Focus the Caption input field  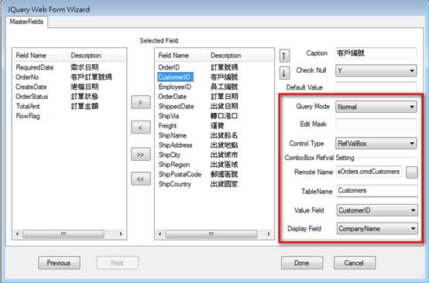click(376, 53)
